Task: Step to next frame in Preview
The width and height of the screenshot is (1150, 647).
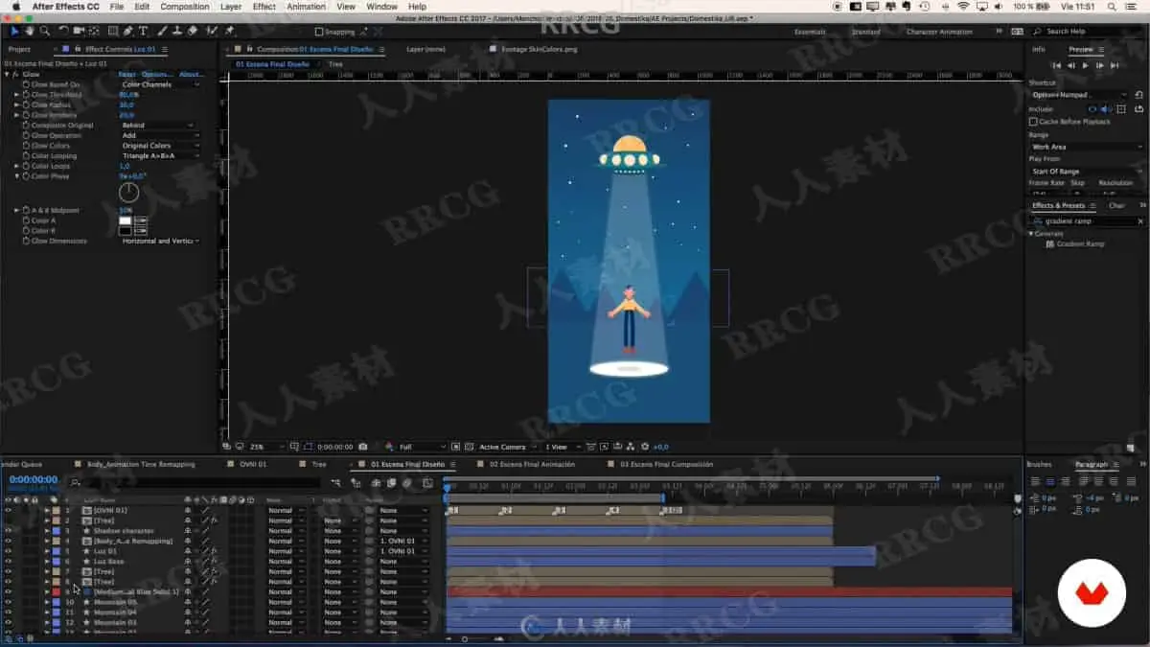Action: (x=1099, y=65)
